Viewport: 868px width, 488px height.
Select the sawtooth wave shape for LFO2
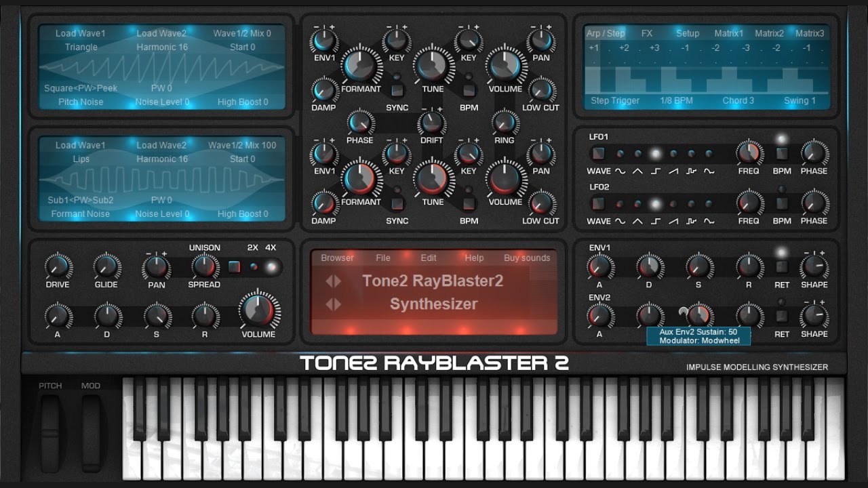[x=673, y=203]
